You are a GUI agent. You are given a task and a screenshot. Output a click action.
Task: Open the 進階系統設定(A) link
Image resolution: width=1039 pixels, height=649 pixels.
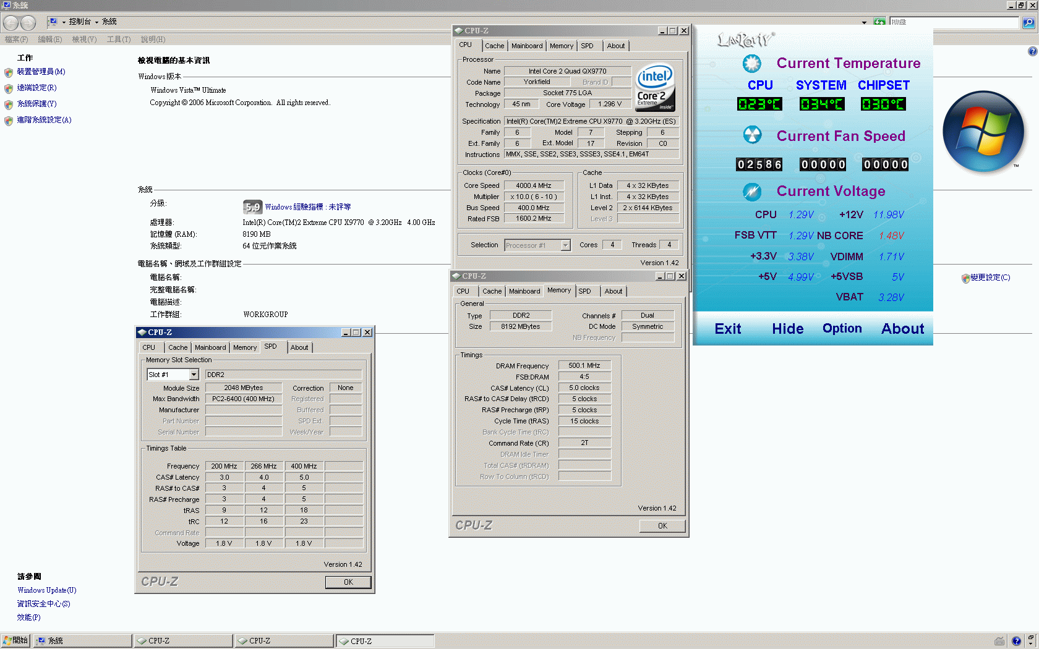pos(44,120)
